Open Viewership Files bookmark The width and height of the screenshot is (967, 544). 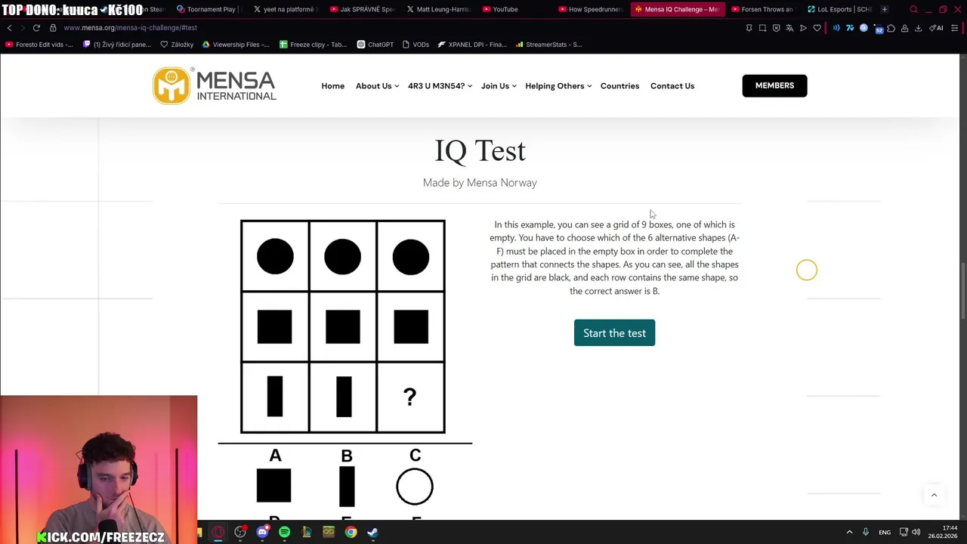point(236,45)
